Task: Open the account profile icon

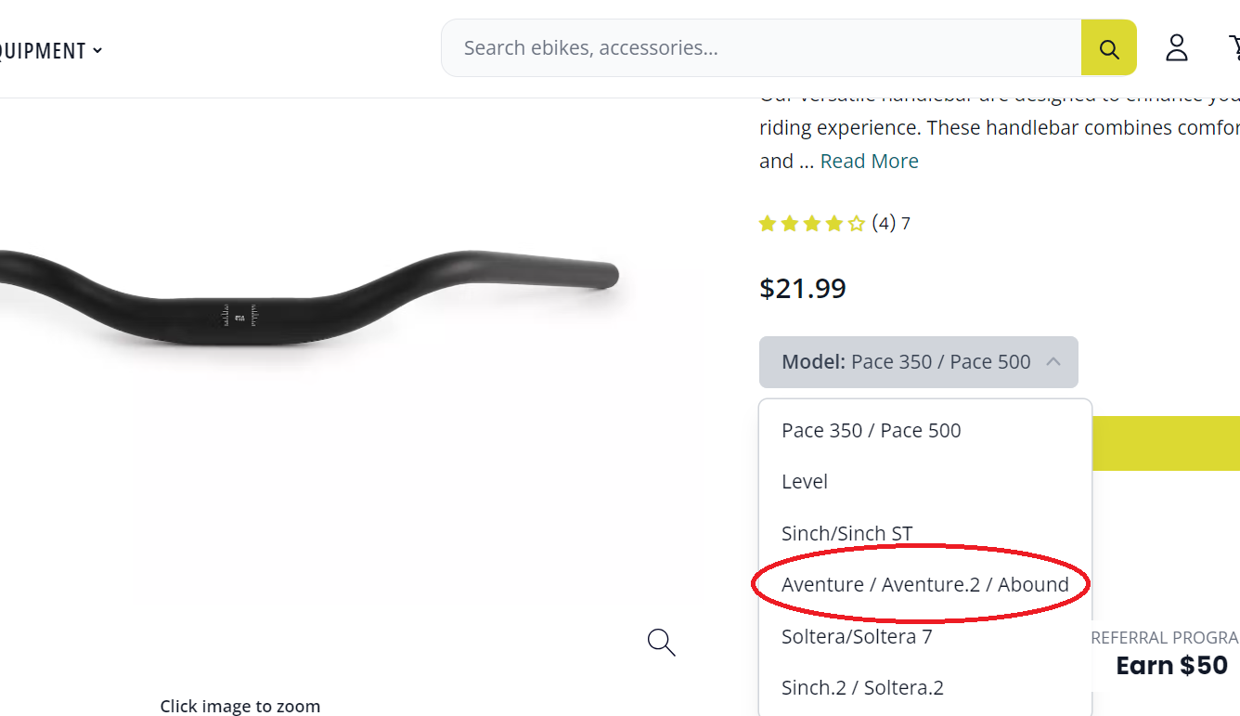Action: pos(1176,47)
